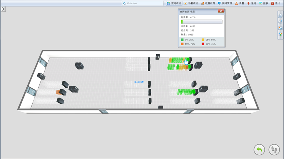Open 网络管理 network management
The width and height of the screenshot is (284, 159).
tap(225, 3)
